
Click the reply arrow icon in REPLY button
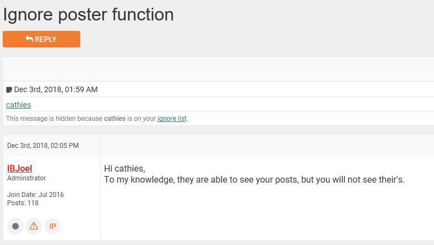coord(29,39)
